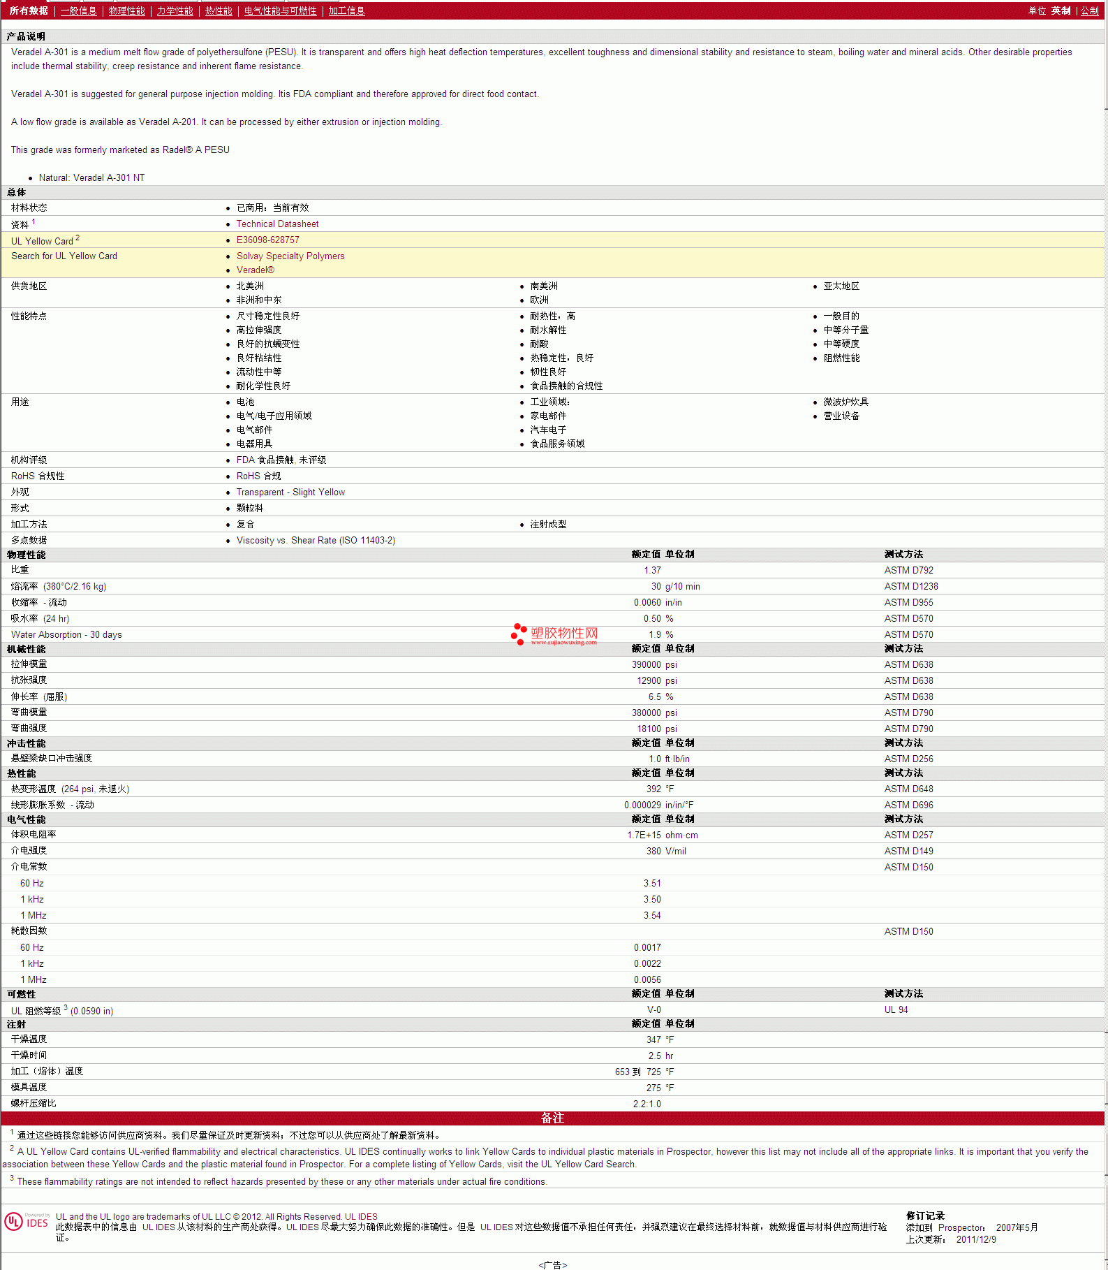Open the Technical Datasheet link
Image resolution: width=1108 pixels, height=1270 pixels.
click(x=277, y=224)
